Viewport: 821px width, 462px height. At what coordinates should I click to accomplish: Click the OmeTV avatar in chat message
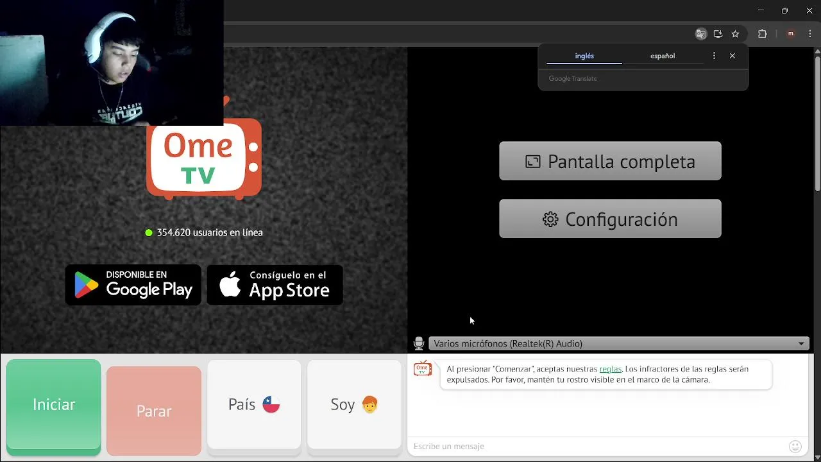(423, 369)
